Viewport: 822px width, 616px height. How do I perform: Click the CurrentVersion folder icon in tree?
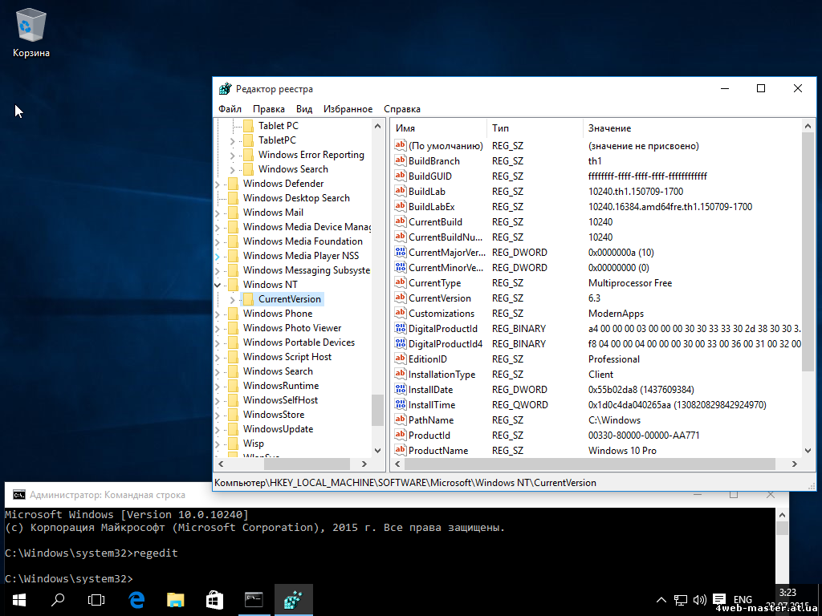coord(249,299)
